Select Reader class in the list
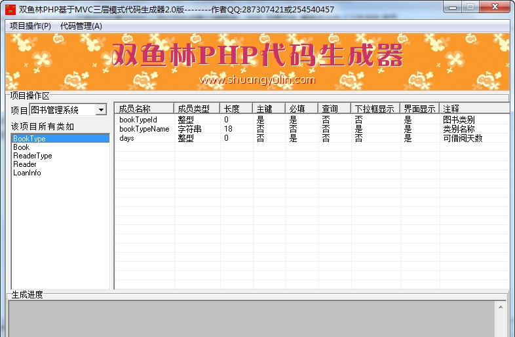 click(x=25, y=164)
